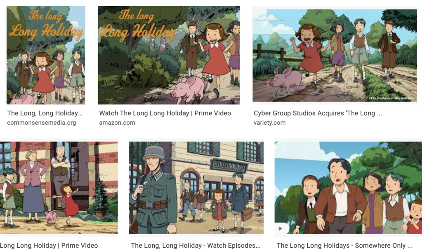Open the German soldier at school image

[196, 188]
